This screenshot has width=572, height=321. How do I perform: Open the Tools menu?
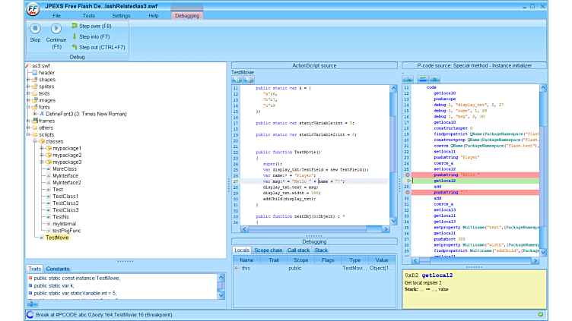[x=89, y=16]
